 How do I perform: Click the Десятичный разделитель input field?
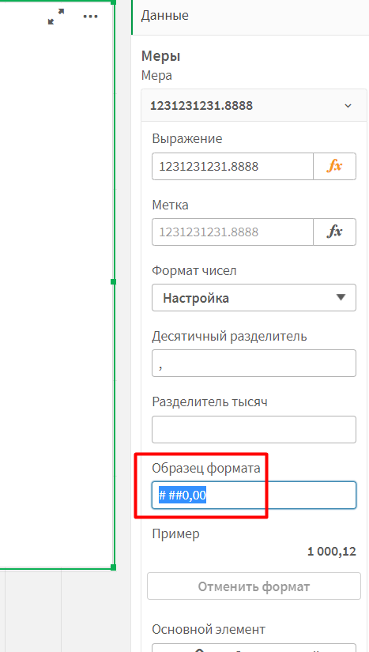click(254, 363)
